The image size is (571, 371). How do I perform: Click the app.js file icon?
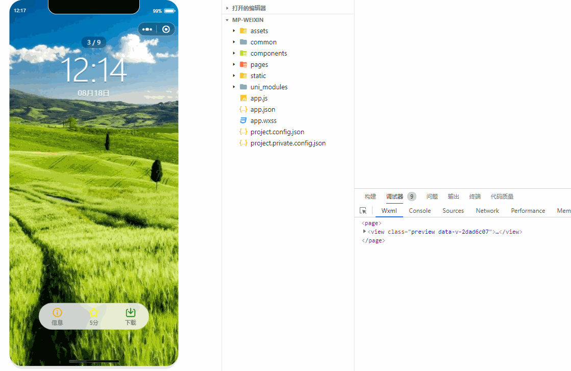(243, 98)
